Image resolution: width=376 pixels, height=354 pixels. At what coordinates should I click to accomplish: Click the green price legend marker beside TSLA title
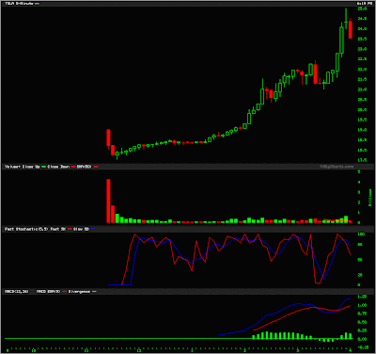38,4
